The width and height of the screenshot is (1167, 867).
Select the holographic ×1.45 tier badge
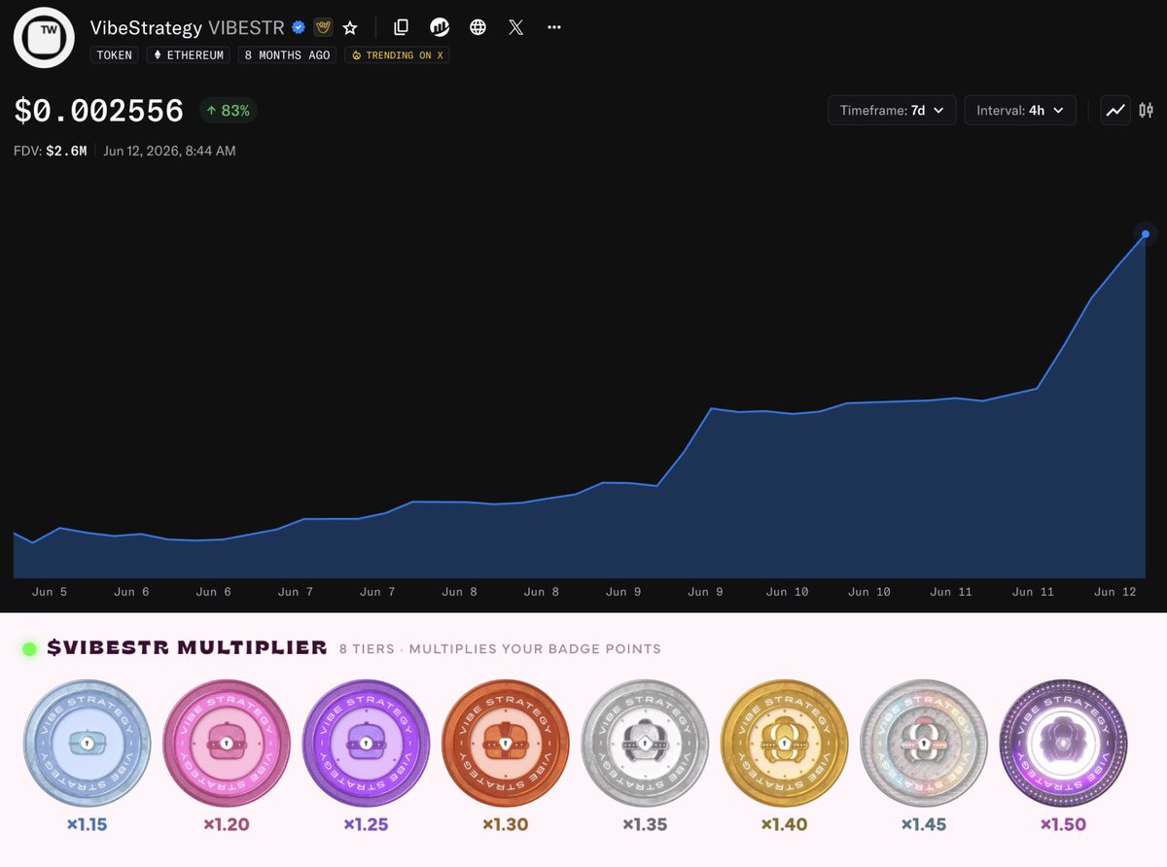point(925,742)
